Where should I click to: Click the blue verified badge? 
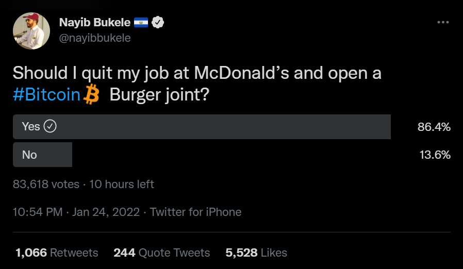[x=159, y=22]
